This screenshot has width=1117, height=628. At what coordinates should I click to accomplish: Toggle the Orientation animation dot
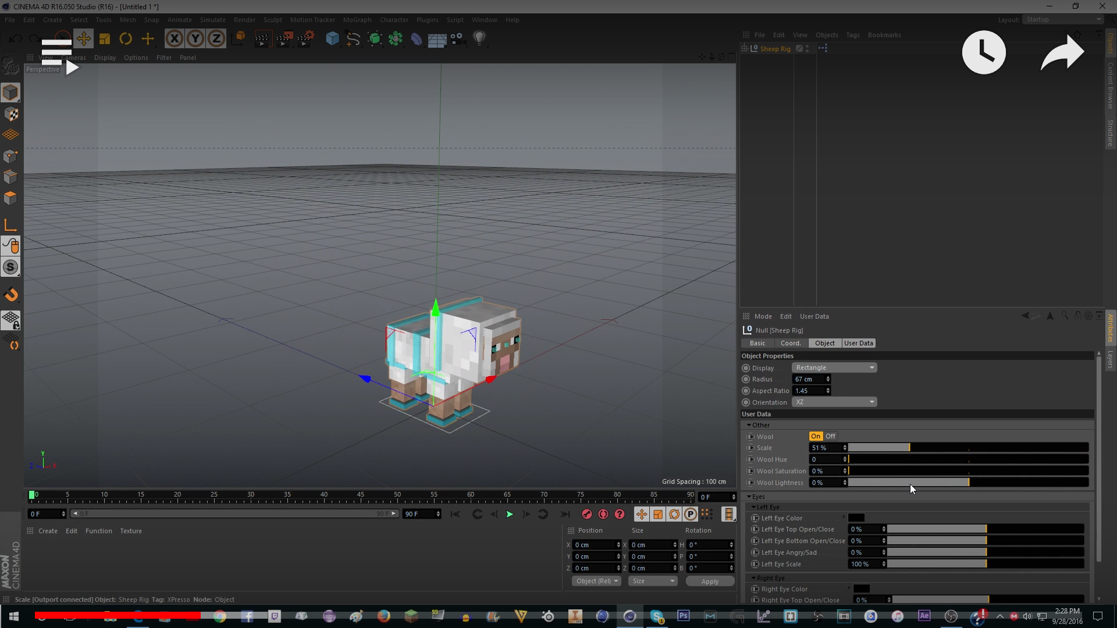point(746,402)
